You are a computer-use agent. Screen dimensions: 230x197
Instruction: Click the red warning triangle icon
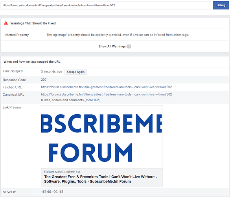click(6, 23)
